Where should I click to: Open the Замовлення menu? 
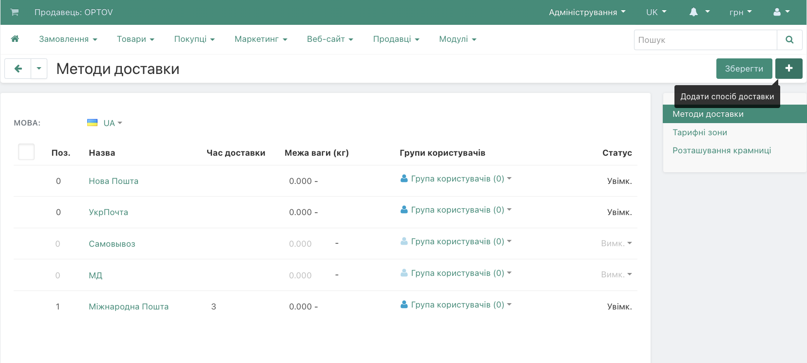pyautogui.click(x=68, y=39)
